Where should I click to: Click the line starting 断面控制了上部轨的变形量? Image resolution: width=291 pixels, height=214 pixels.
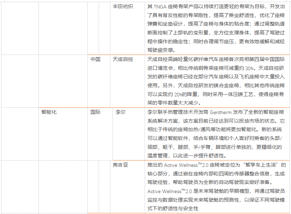pos(216,33)
